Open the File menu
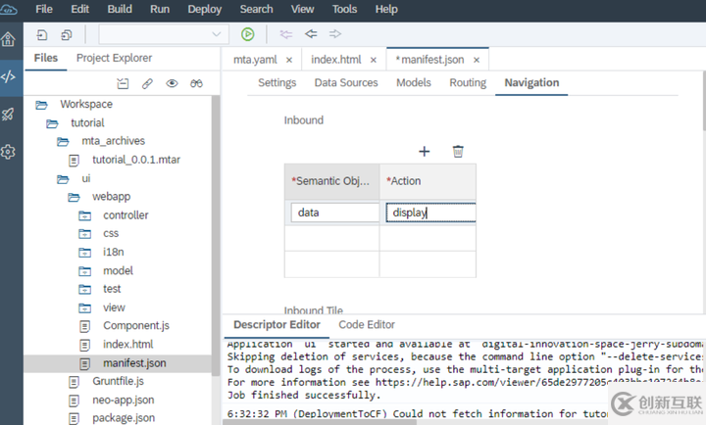 44,9
